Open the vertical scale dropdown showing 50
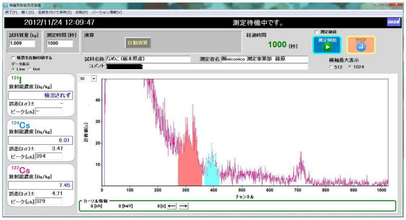 click(x=94, y=78)
